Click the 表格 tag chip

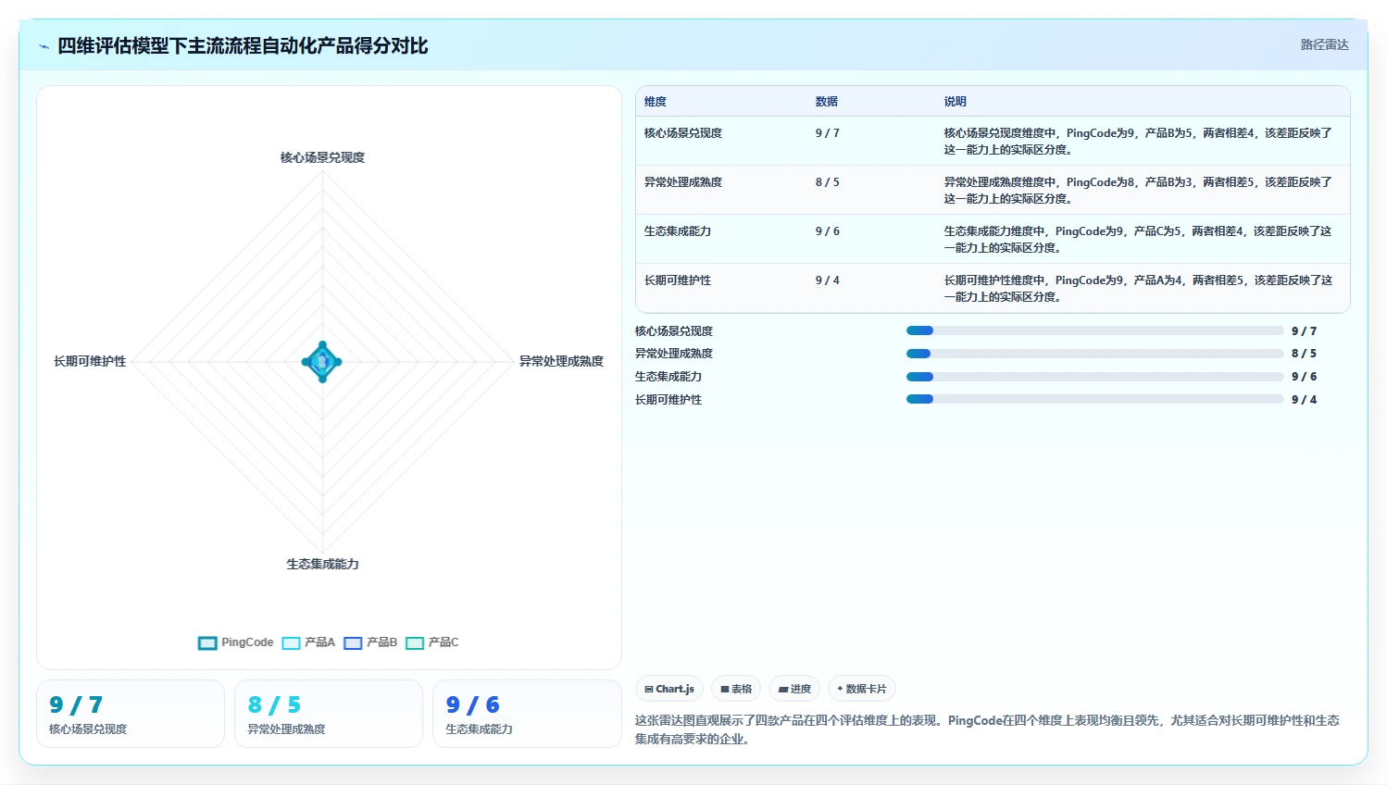tap(736, 689)
